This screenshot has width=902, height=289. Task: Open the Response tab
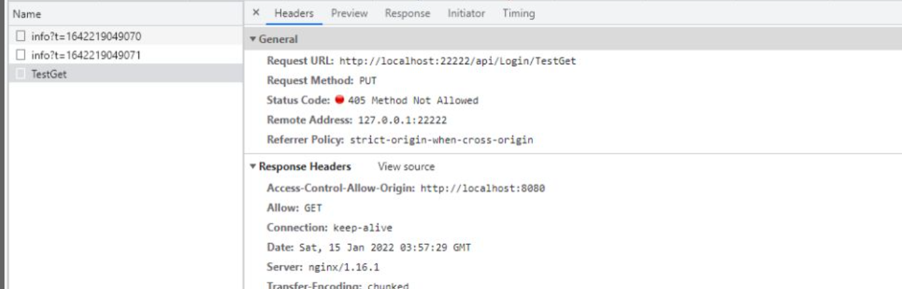(407, 13)
